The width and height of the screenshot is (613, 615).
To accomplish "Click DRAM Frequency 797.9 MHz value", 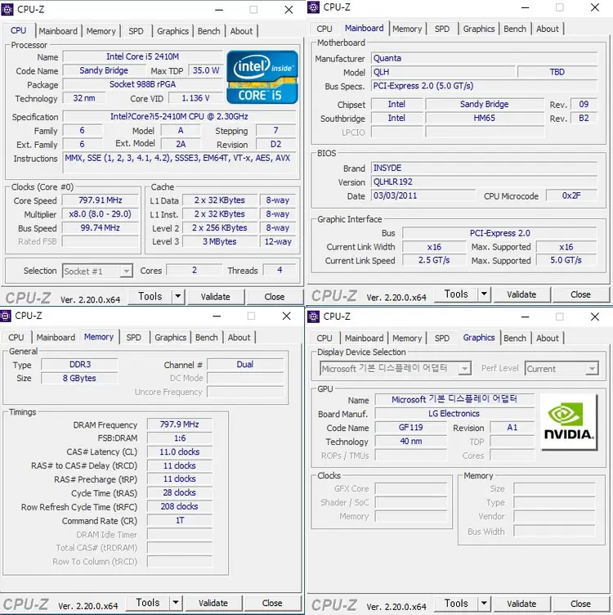I will [180, 424].
